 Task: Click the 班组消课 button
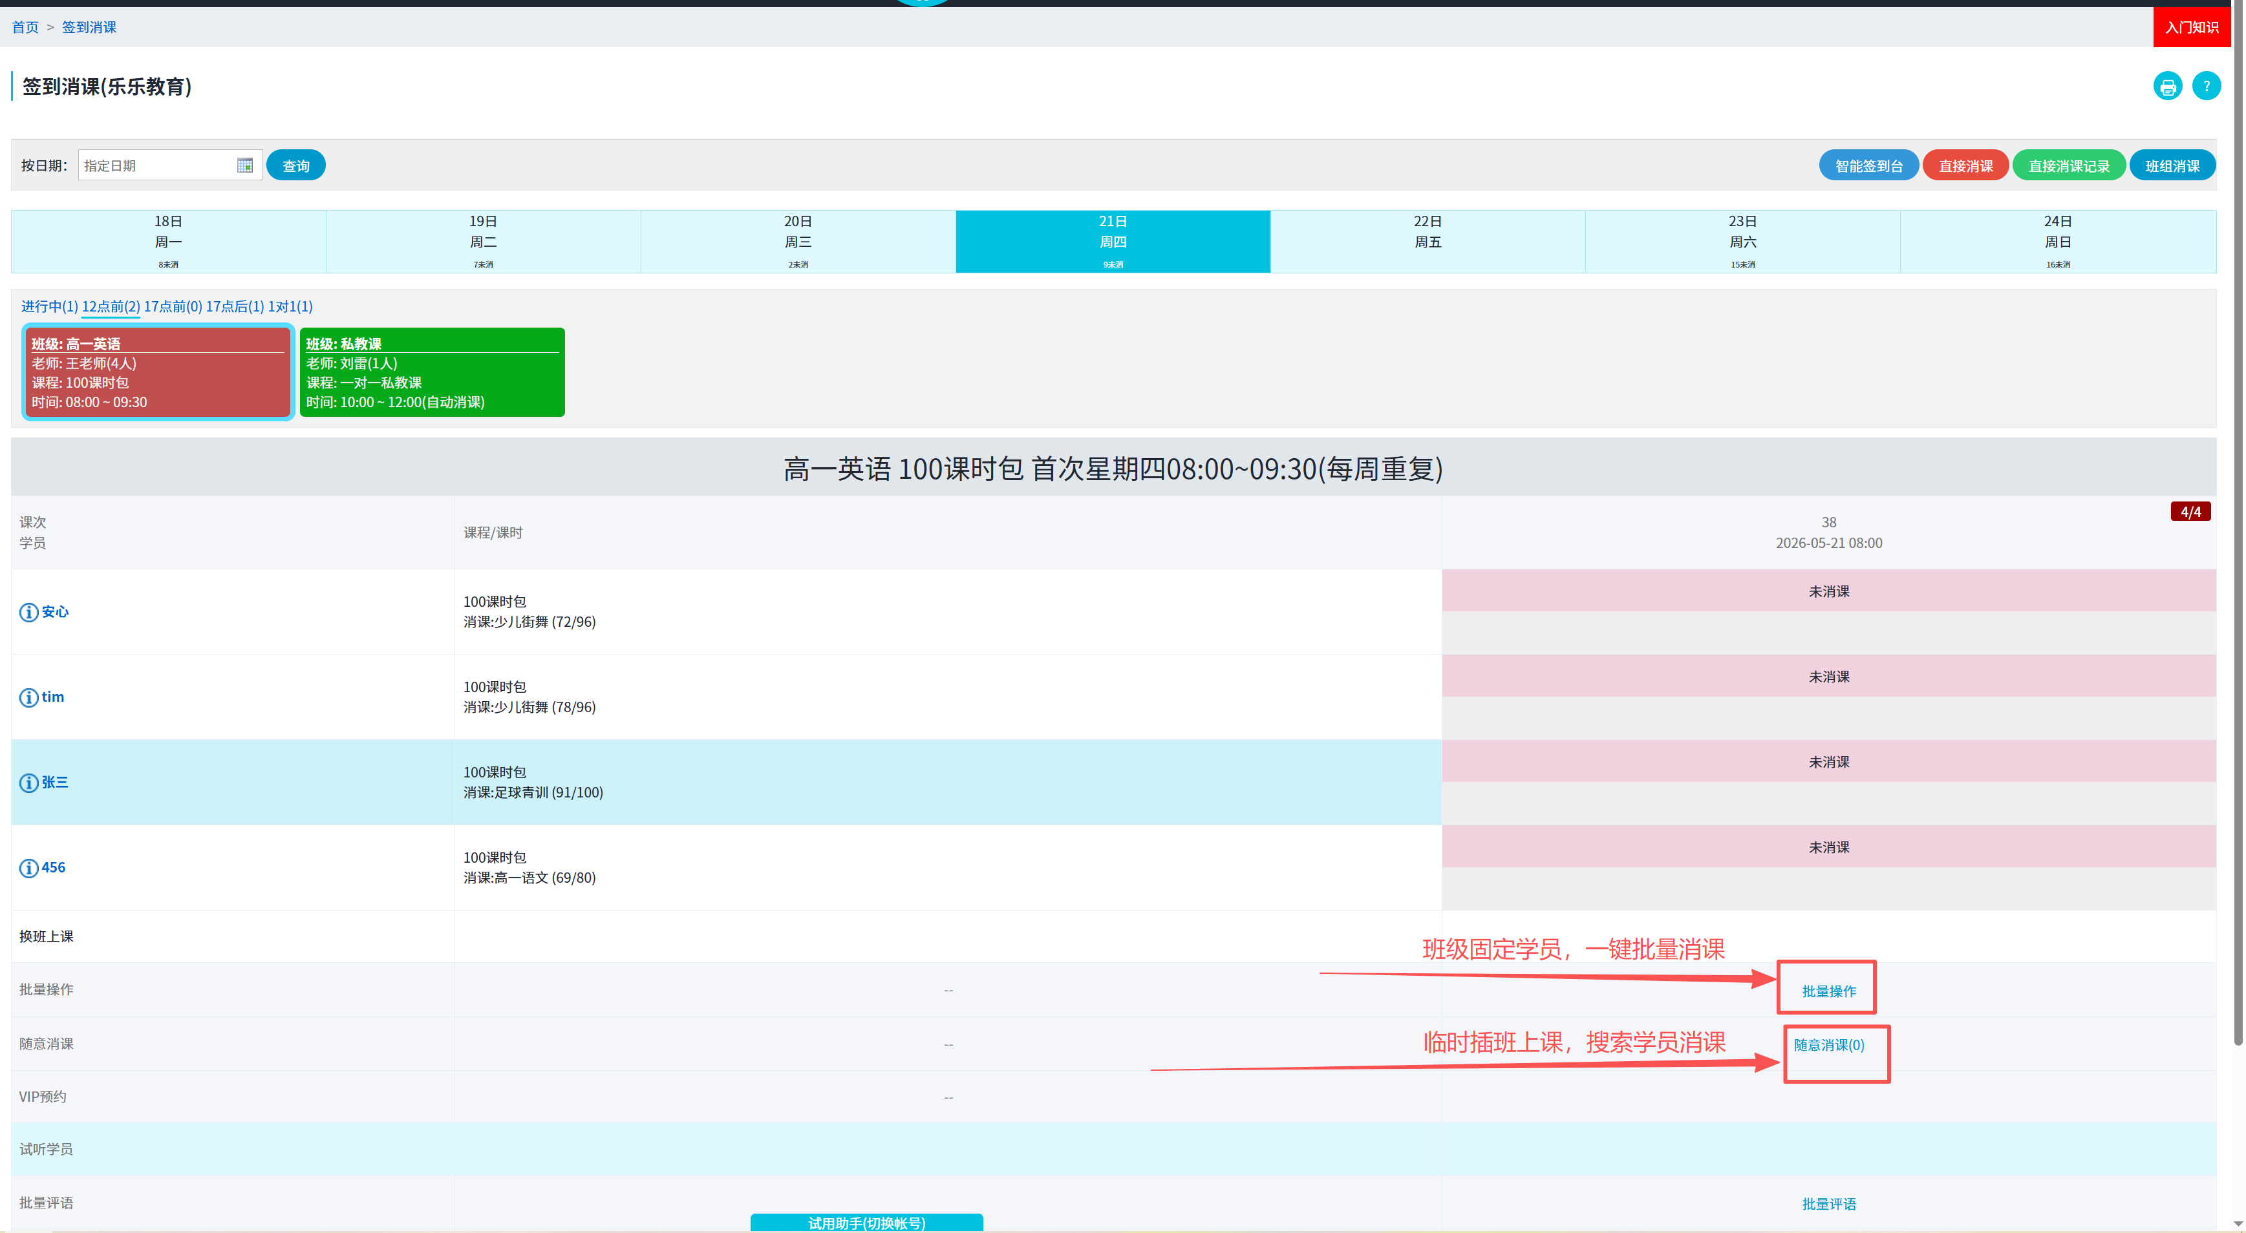(x=2172, y=165)
